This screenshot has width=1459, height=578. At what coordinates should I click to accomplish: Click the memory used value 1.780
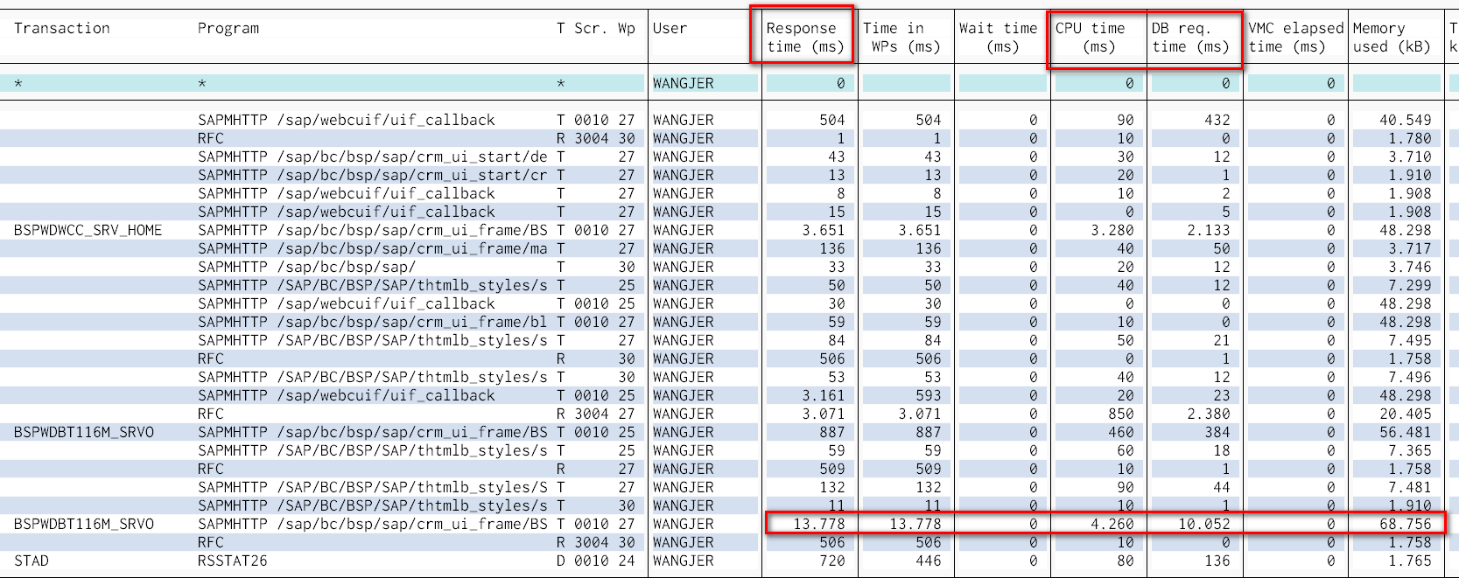[x=1410, y=138]
